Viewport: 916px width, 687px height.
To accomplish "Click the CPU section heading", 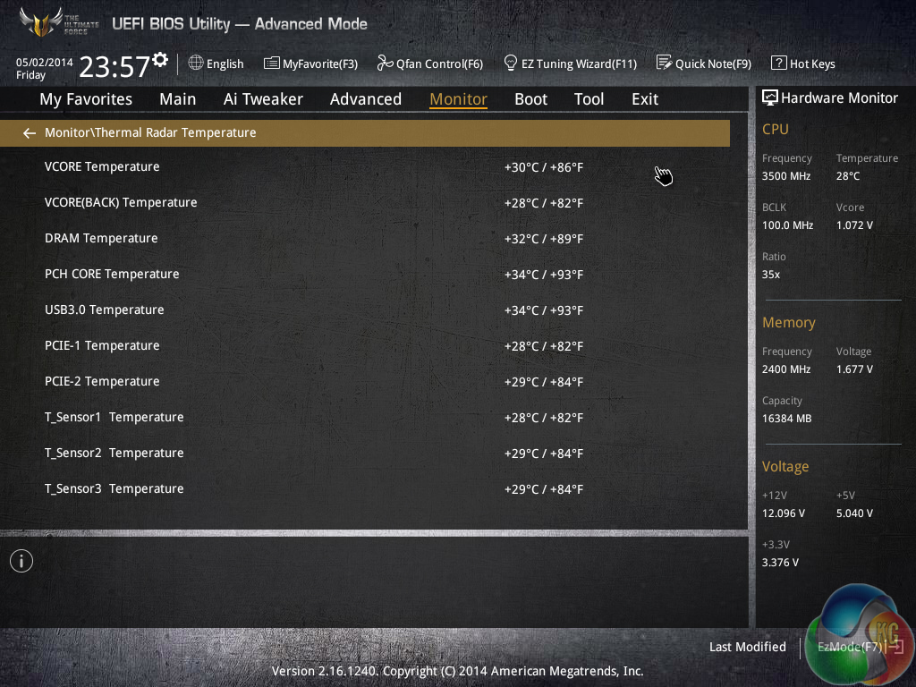I will (x=776, y=129).
